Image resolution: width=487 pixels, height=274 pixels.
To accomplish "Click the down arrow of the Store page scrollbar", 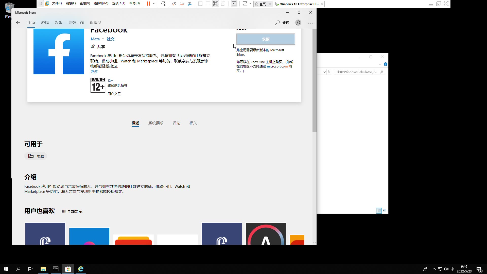I will point(314,243).
